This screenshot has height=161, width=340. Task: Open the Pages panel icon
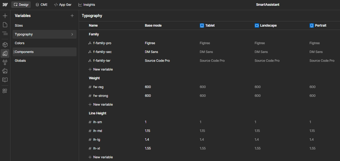5,25
